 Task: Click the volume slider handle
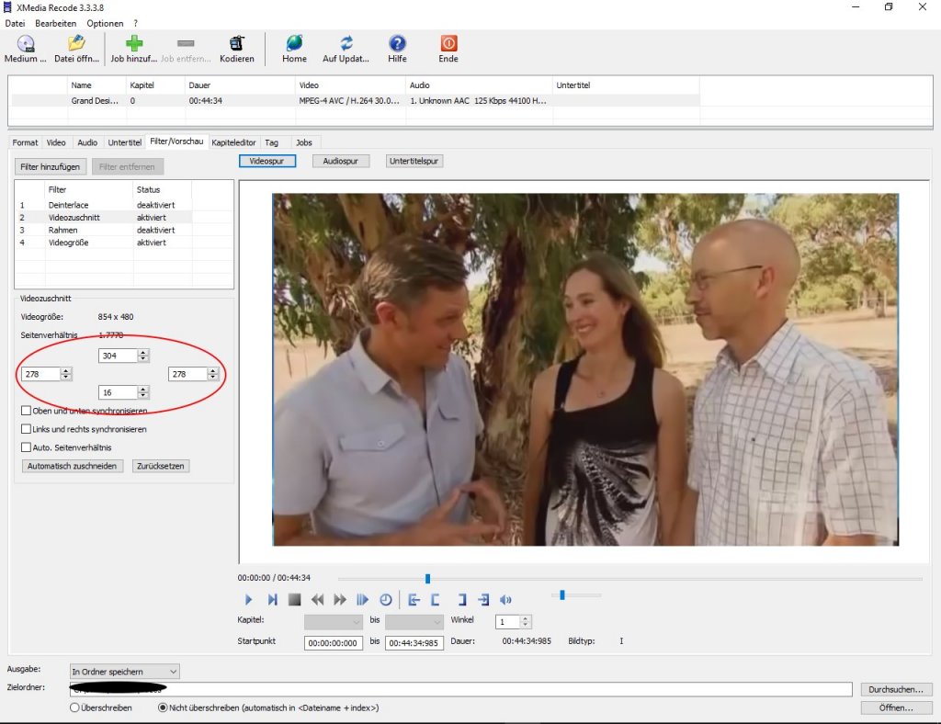click(x=561, y=595)
